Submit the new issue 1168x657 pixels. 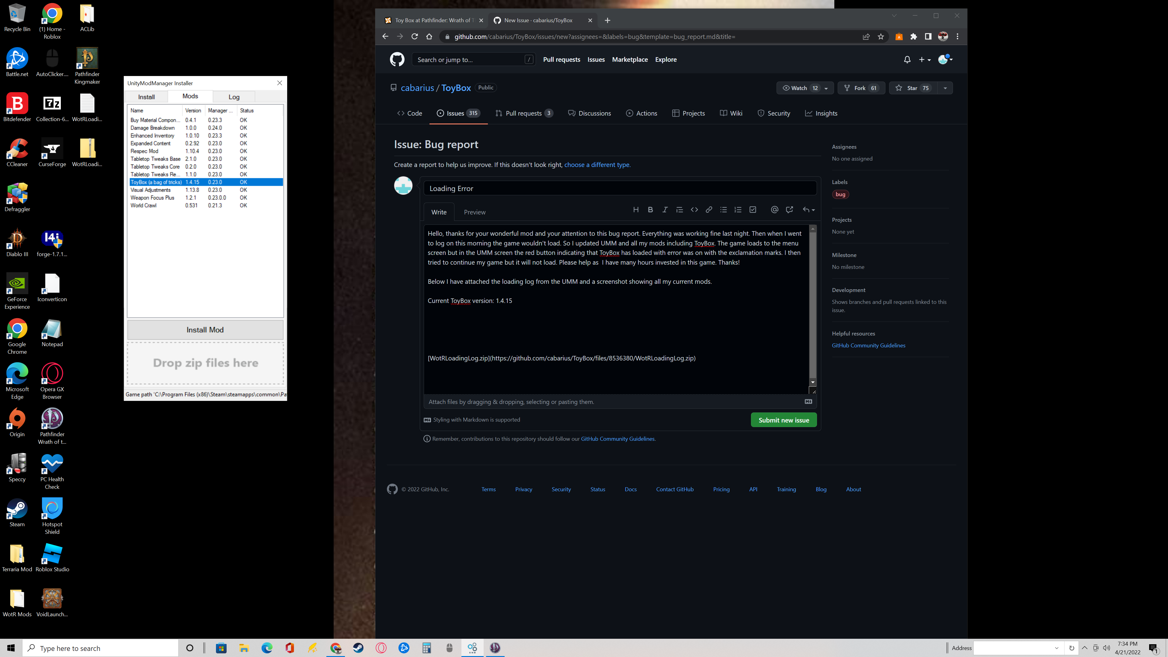tap(784, 420)
